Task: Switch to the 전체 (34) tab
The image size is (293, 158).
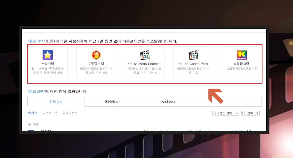Action: pyautogui.click(x=56, y=102)
